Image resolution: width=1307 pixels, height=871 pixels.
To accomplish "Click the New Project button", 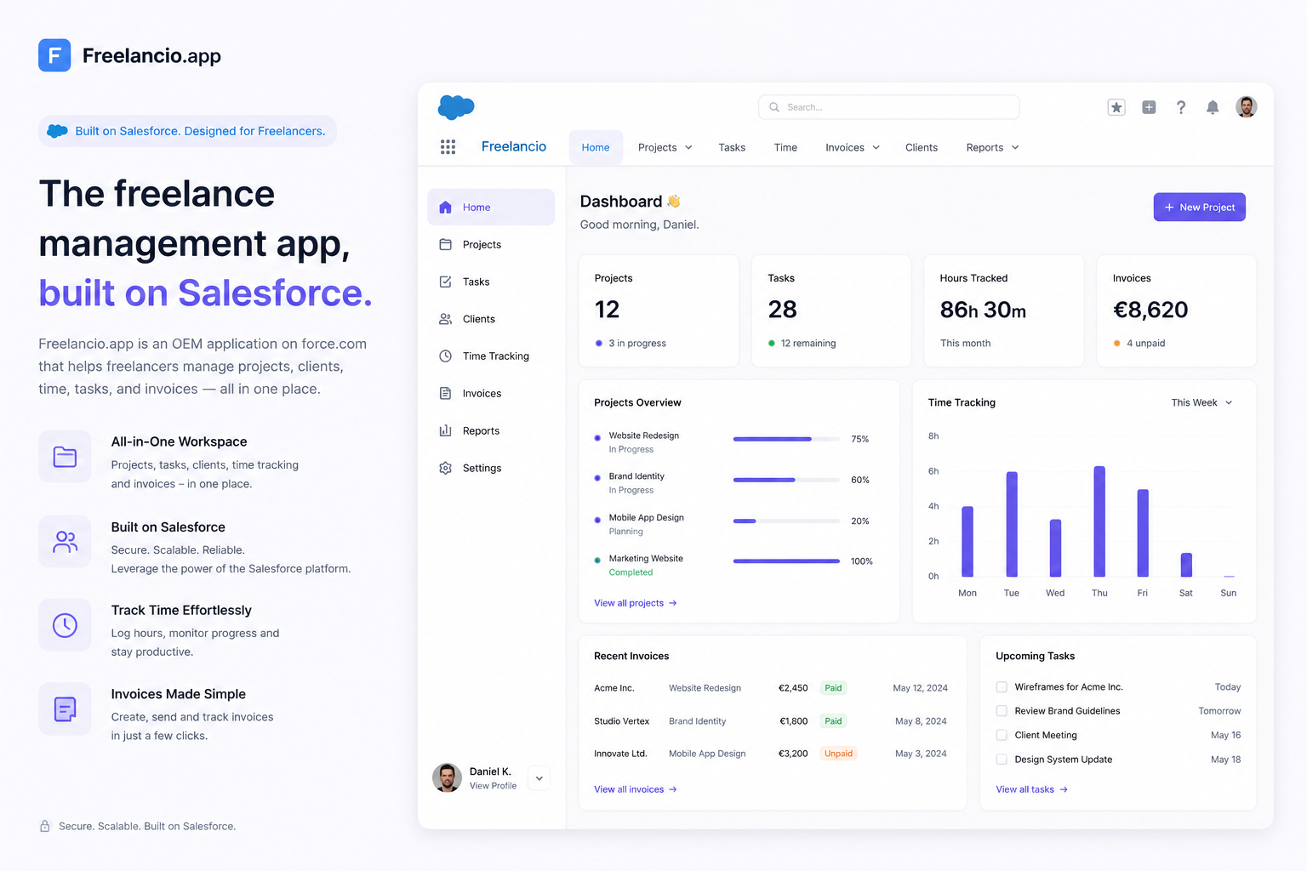I will (x=1200, y=207).
